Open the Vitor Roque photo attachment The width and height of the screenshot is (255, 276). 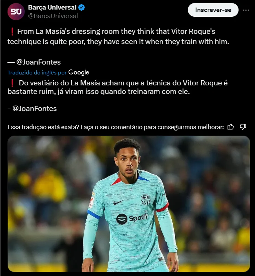click(129, 204)
